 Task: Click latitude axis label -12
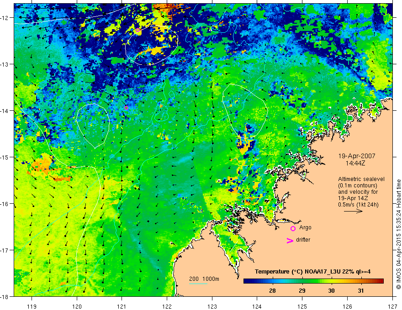(5, 18)
